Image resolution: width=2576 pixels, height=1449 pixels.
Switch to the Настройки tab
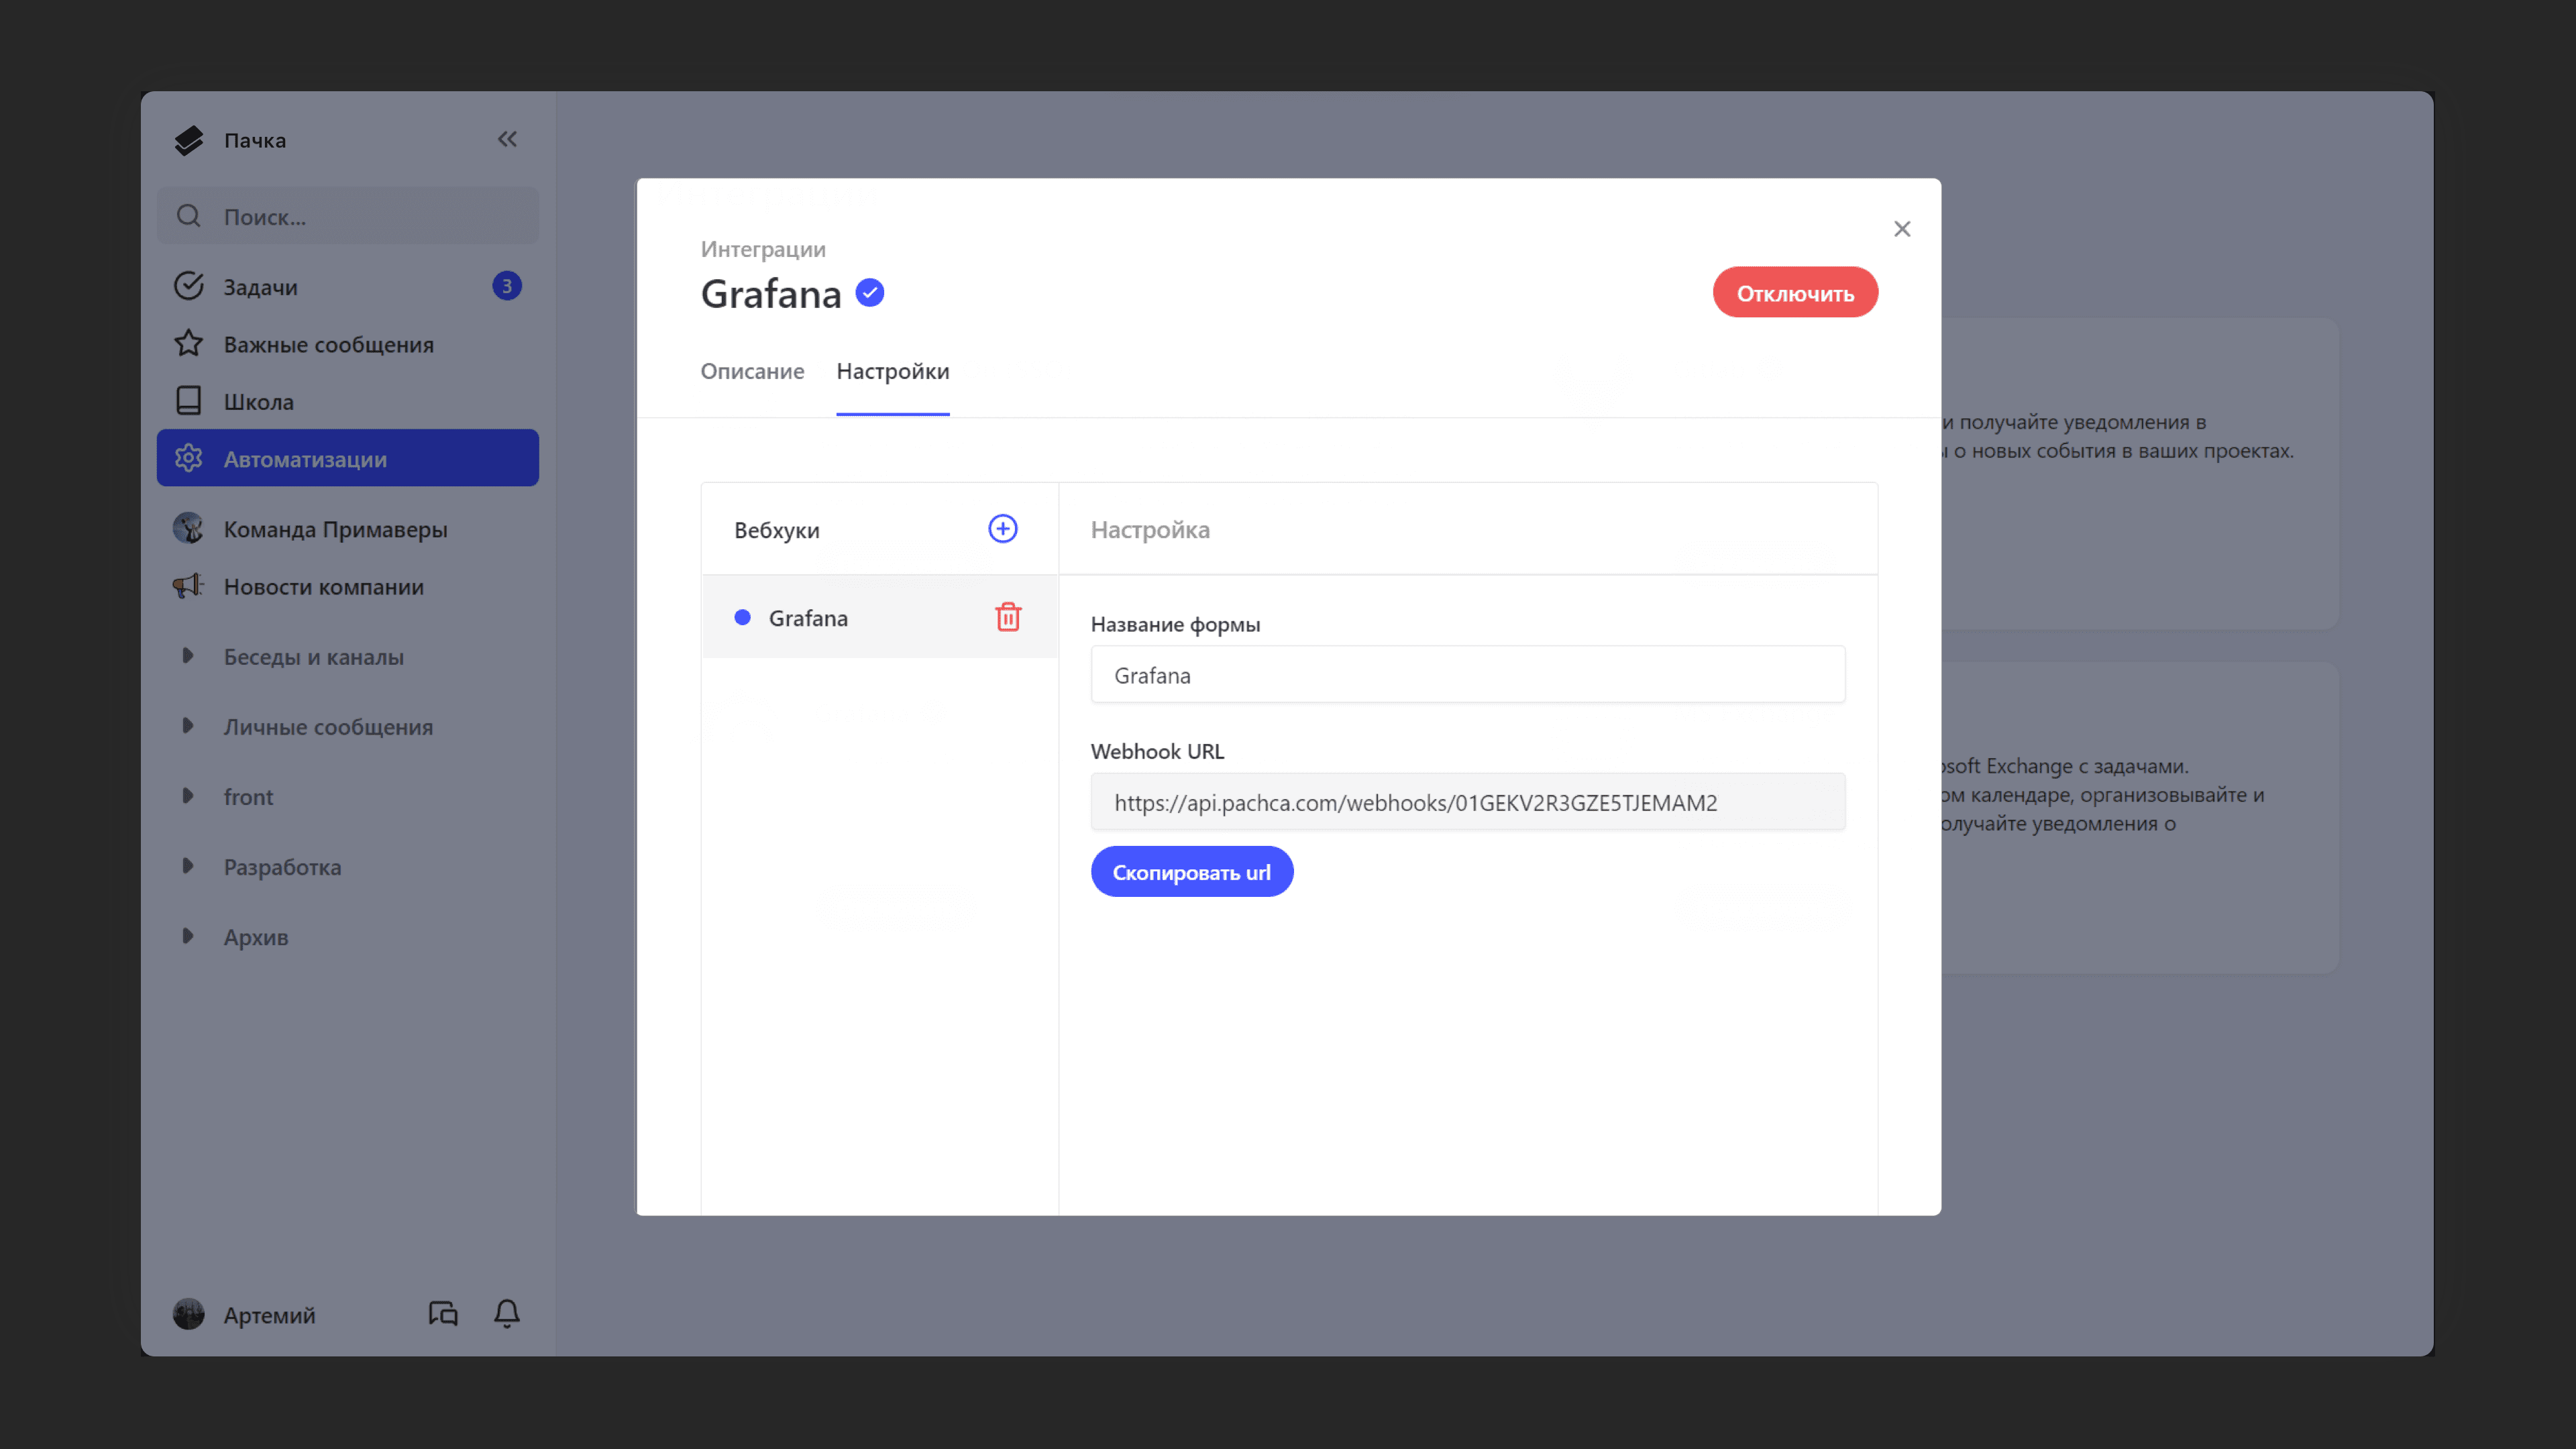click(x=892, y=371)
